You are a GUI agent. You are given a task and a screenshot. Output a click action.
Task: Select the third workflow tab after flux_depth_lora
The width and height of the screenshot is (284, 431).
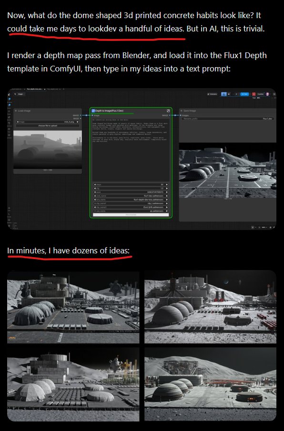(x=54, y=89)
